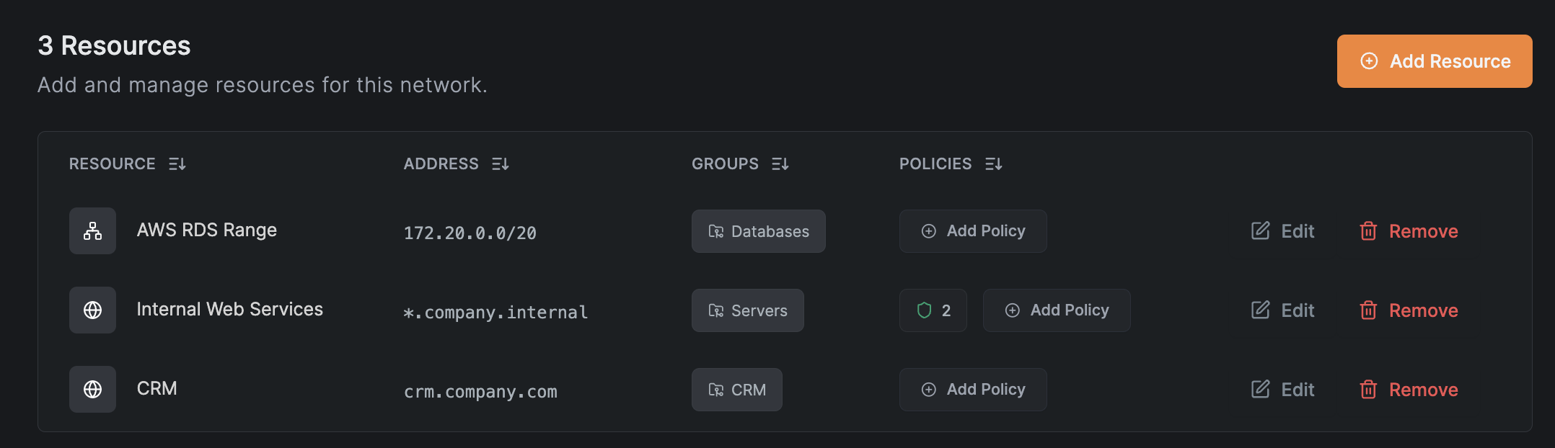
Task: Sort by Resource column sort icon
Action: (x=177, y=164)
